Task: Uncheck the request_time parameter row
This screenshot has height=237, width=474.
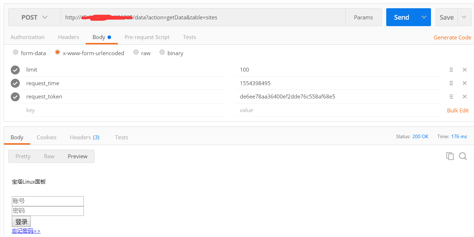Action: (15, 83)
